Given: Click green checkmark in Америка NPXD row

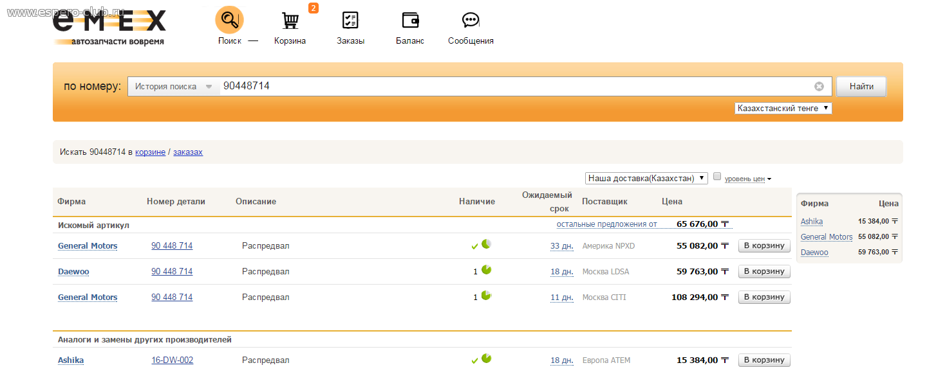Looking at the screenshot, I should [475, 246].
